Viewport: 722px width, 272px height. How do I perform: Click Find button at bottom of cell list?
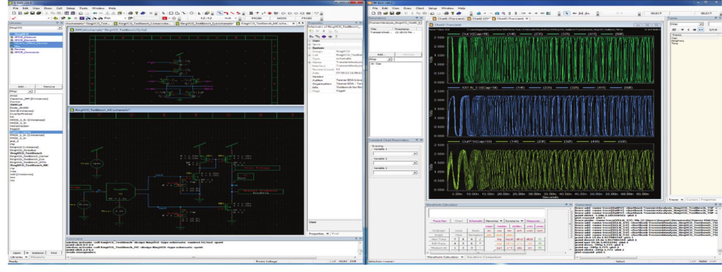click(54, 253)
